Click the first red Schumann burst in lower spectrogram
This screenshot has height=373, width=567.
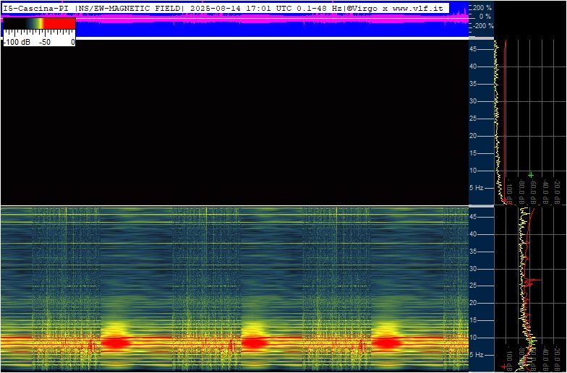116,342
